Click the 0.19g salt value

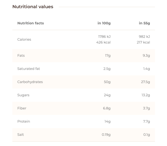click(106, 135)
